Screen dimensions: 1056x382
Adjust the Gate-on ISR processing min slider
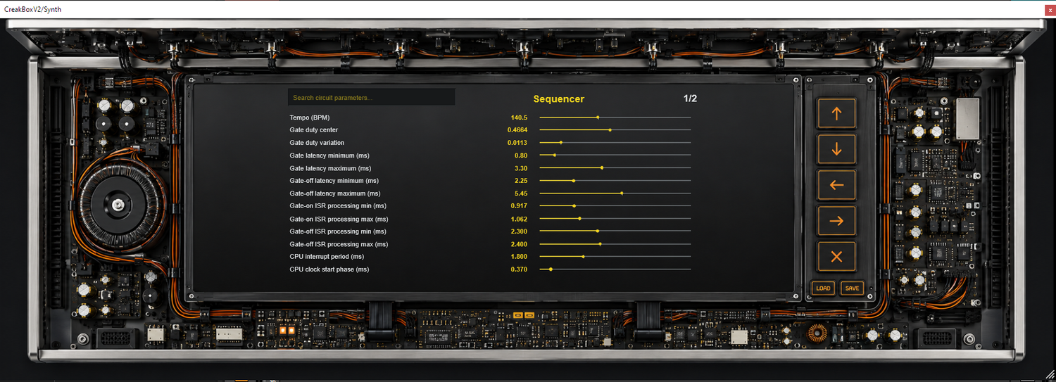615,206
